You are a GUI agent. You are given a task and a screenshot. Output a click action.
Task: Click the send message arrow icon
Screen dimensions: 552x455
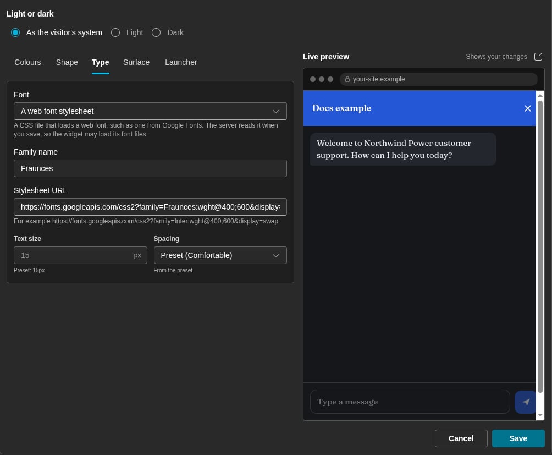[526, 402]
